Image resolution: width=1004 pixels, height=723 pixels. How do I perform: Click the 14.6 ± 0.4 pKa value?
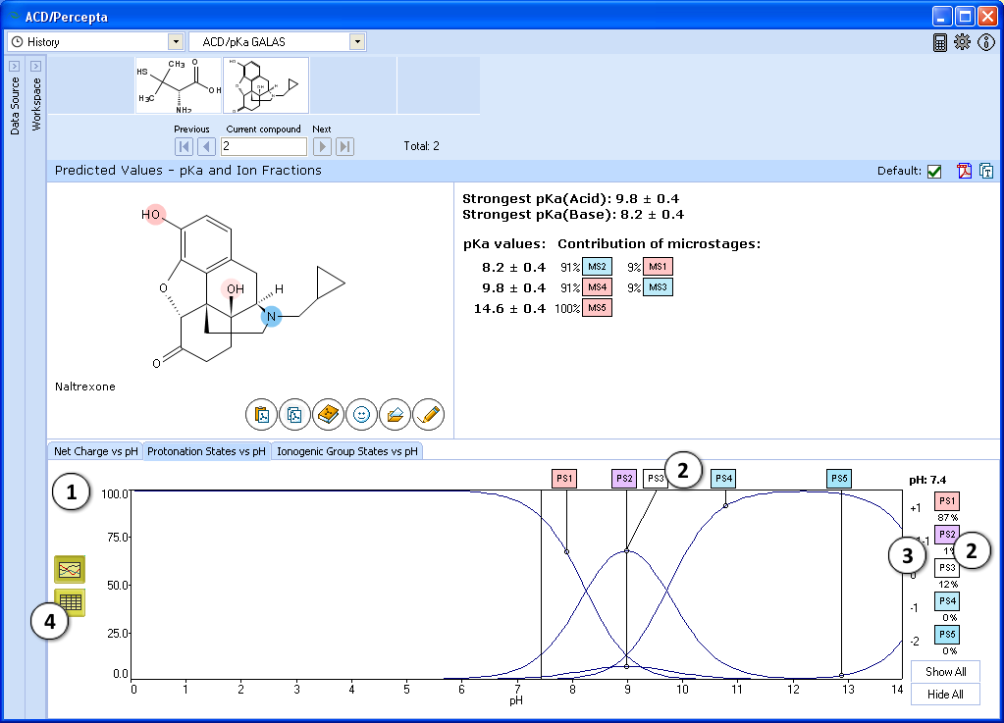pyautogui.click(x=509, y=308)
